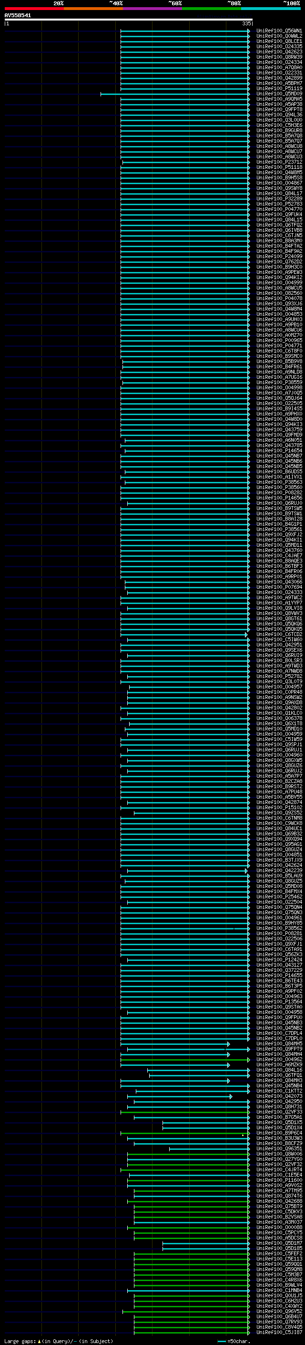305x1345 pixels.
Task: Open hit UniRef100_Q56WN1
Action: [x=279, y=31]
